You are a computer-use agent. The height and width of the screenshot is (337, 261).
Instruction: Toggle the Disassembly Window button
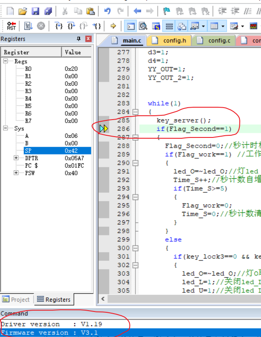pos(143,26)
